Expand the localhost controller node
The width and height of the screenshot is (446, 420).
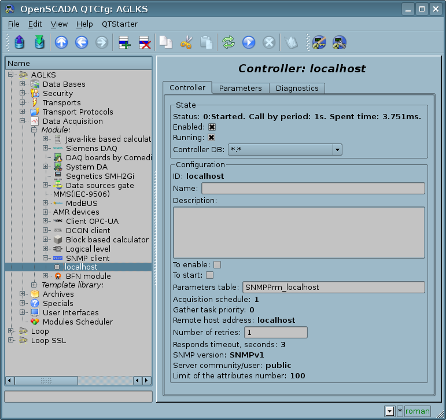[x=57, y=267]
